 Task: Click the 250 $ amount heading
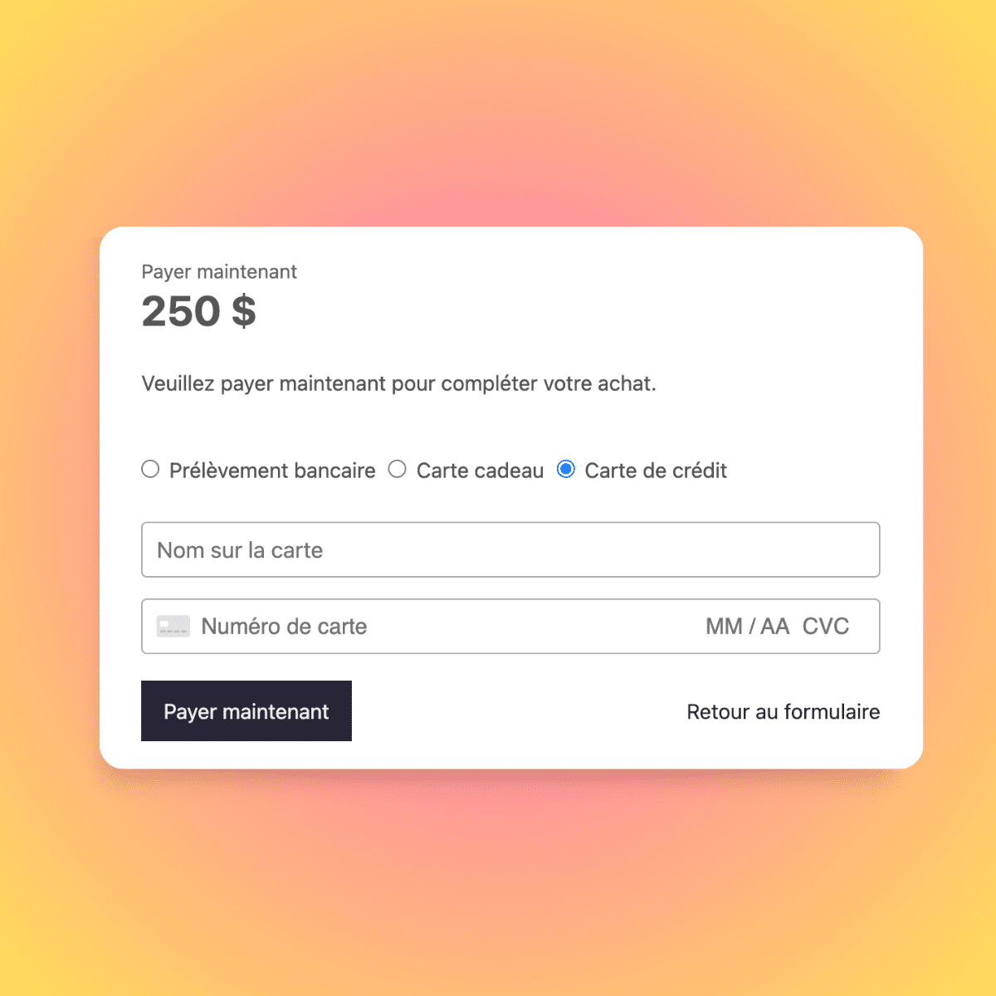(198, 311)
